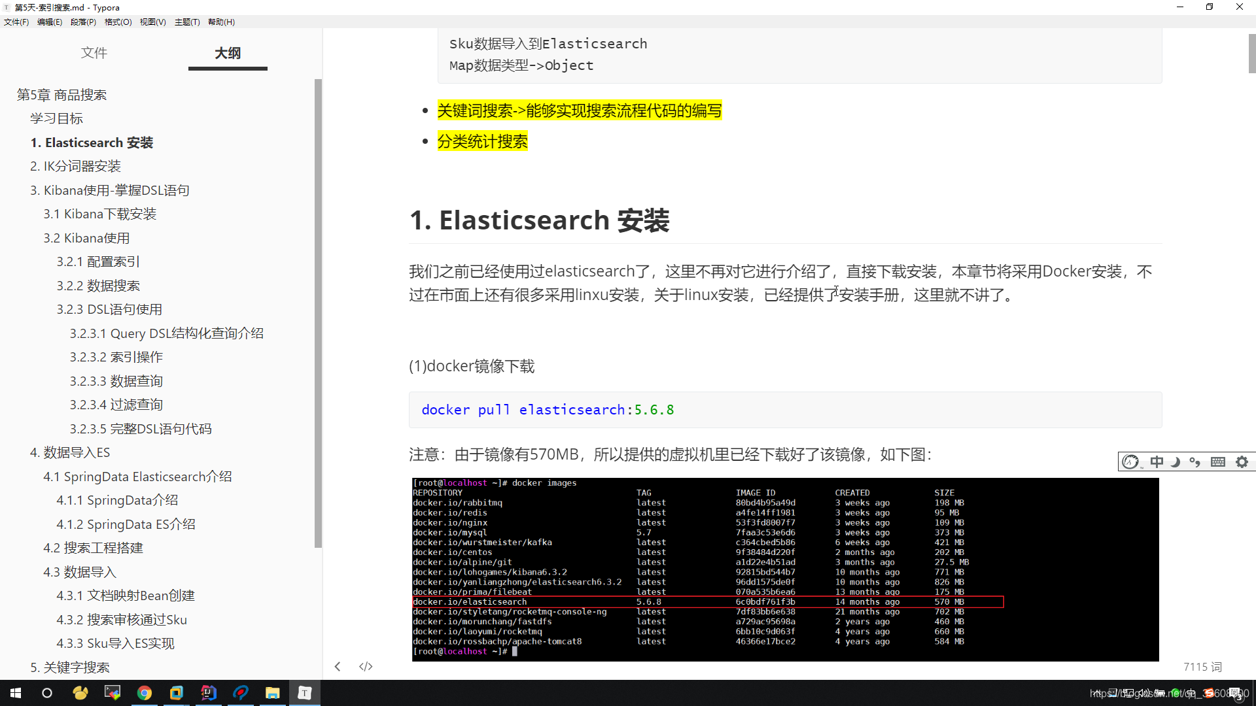Jump to outline item 第5章 商品搜索

tap(61, 95)
